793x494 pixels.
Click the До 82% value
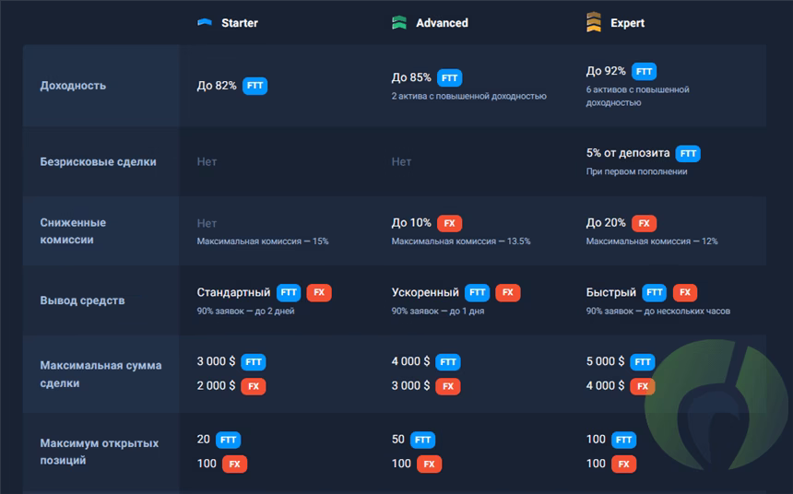[217, 86]
